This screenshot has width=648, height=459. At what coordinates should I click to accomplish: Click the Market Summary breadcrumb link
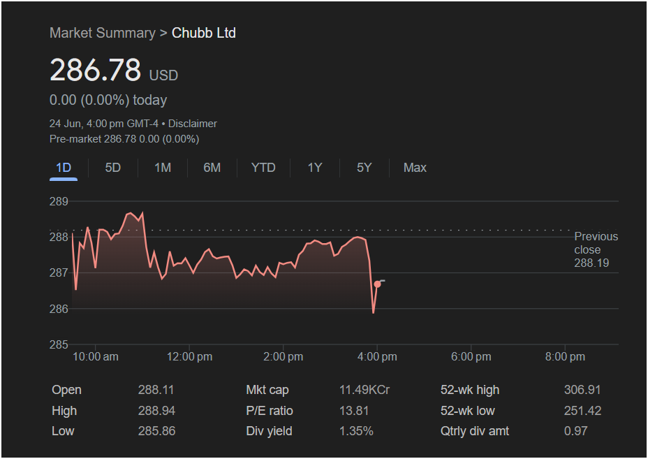click(103, 33)
